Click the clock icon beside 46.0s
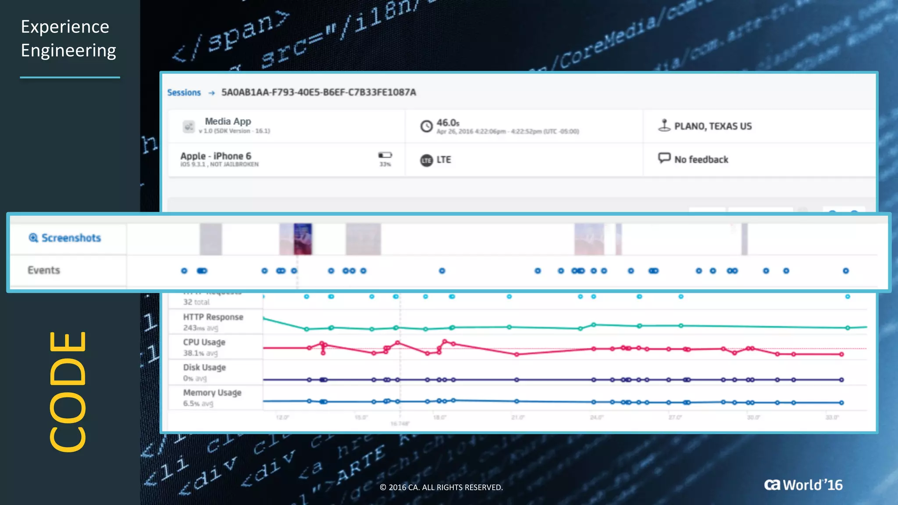The image size is (898, 505). click(426, 126)
